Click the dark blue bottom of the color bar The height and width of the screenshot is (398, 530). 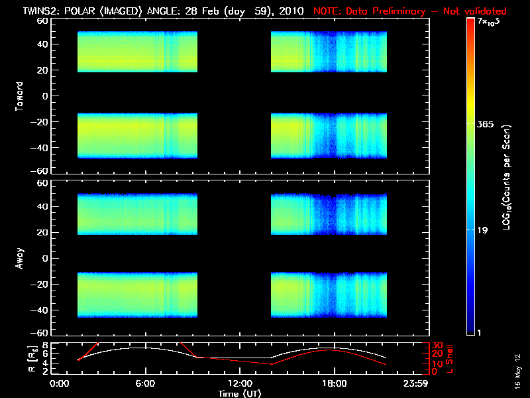[470, 328]
